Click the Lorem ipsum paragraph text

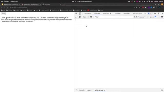[36, 20]
